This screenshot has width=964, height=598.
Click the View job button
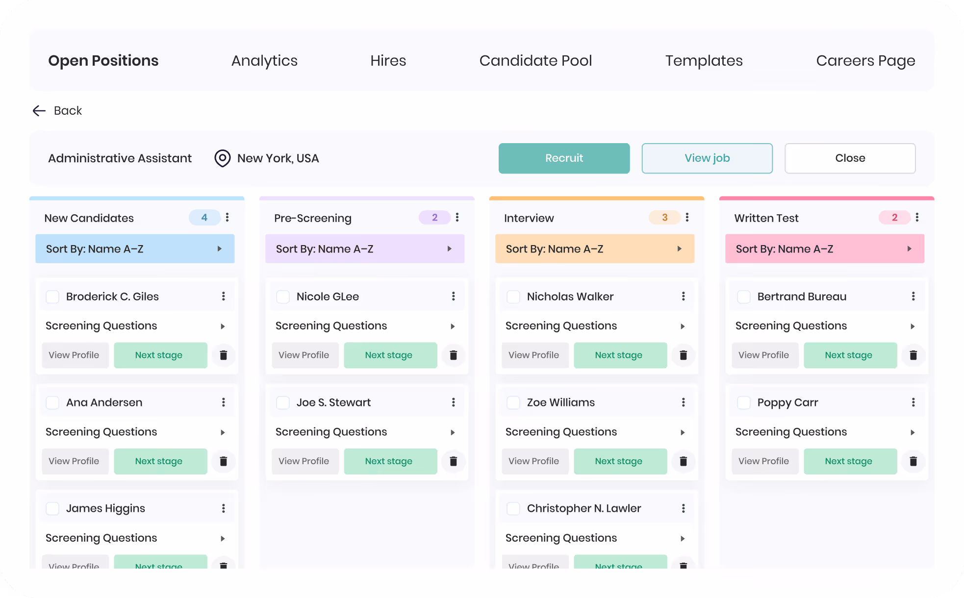click(707, 158)
